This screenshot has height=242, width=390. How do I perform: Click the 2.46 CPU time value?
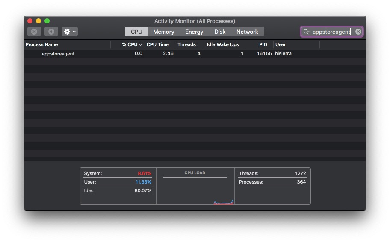click(168, 54)
